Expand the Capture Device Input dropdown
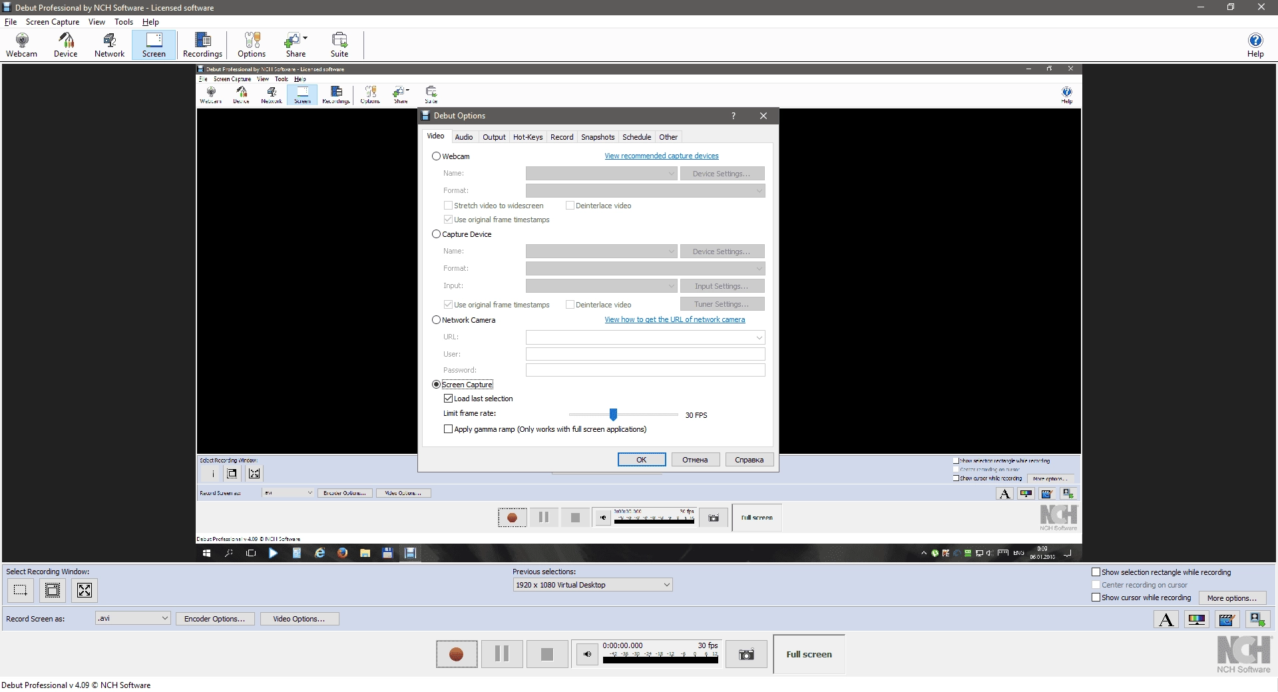 point(601,286)
